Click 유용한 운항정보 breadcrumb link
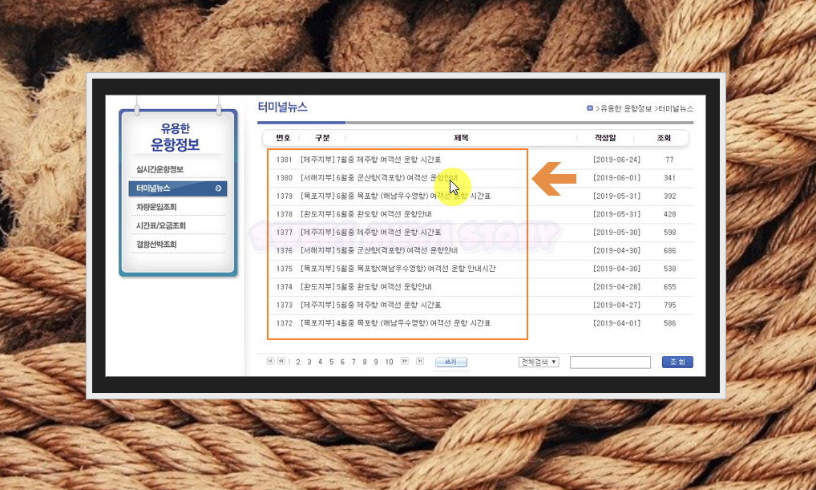Screen dimensions: 816x490 tap(626, 108)
